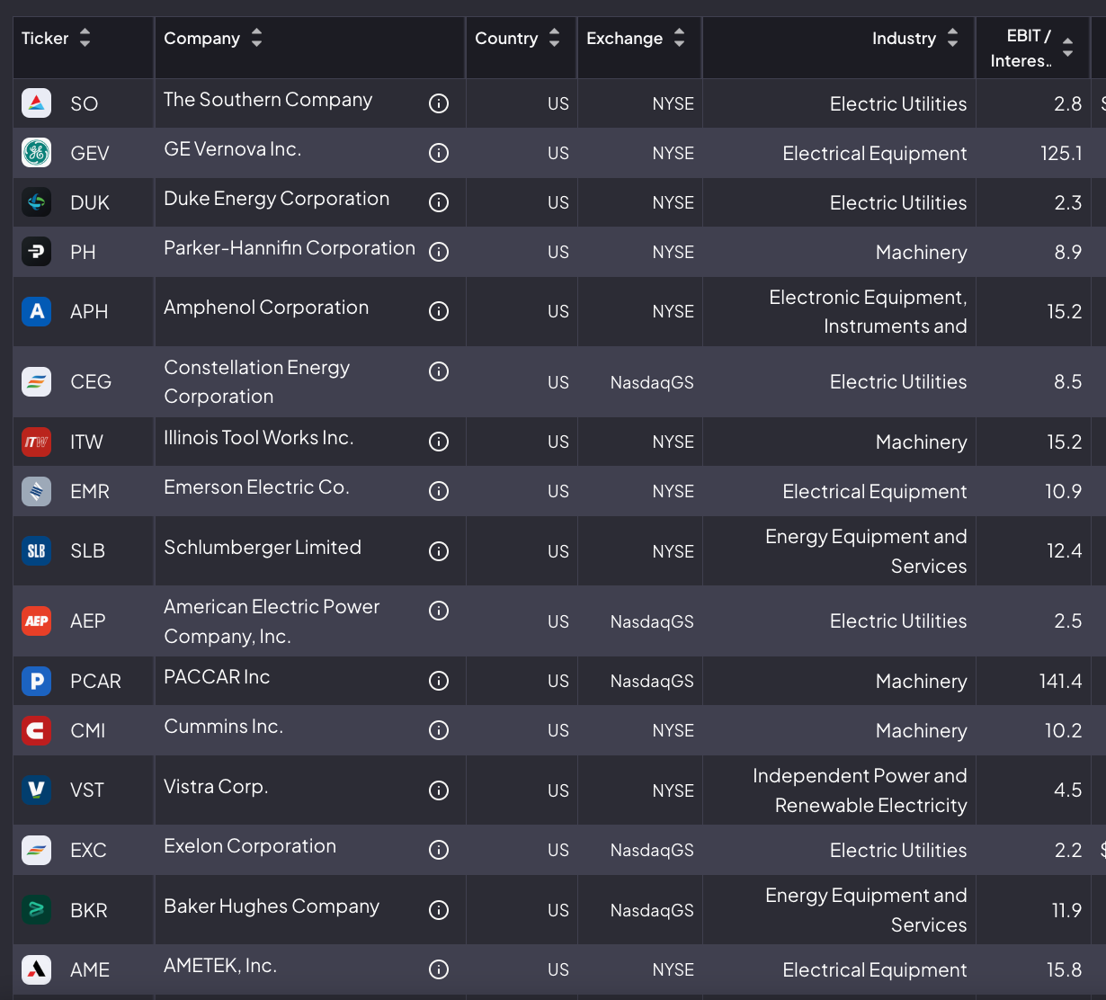Click the GE Vernova logo icon

[36, 153]
